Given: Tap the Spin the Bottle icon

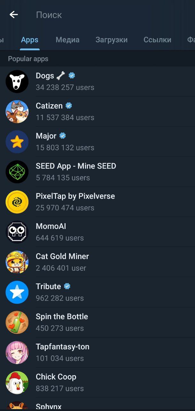Looking at the screenshot, I should pos(17,322).
